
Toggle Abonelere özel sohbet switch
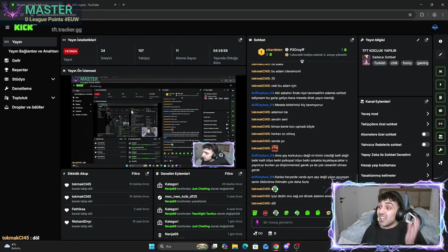[x=425, y=134]
